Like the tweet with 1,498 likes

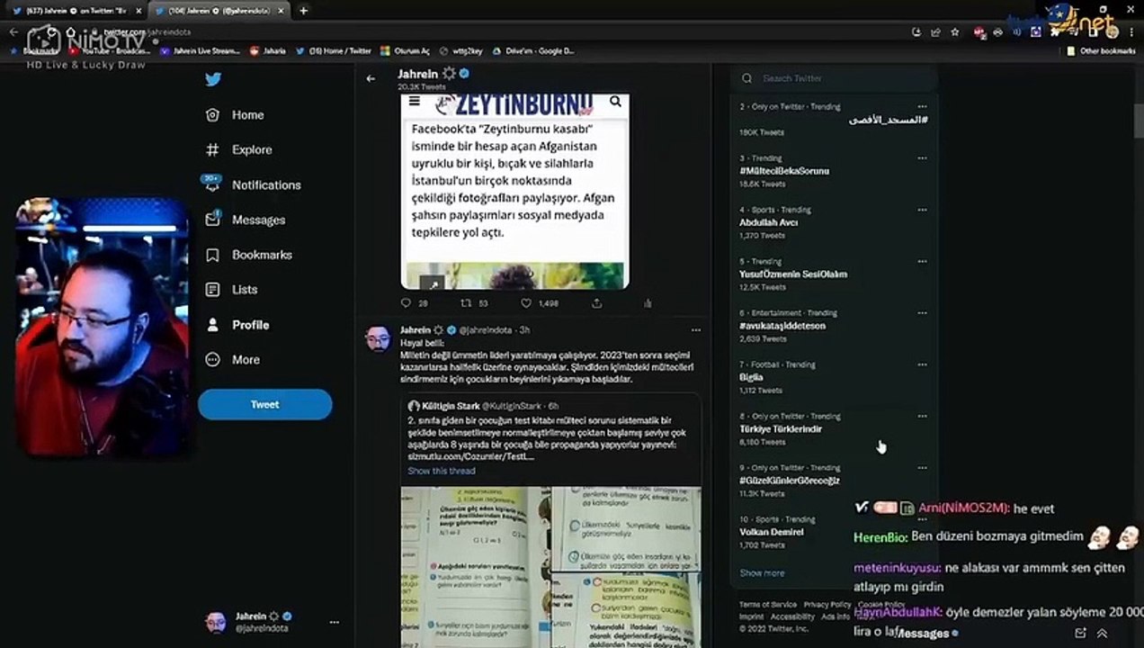[526, 303]
